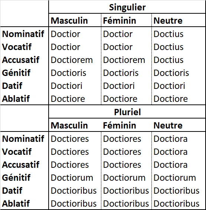The image size is (206, 210).
Task: Click the Pluriel header cell
Action: tap(127, 112)
